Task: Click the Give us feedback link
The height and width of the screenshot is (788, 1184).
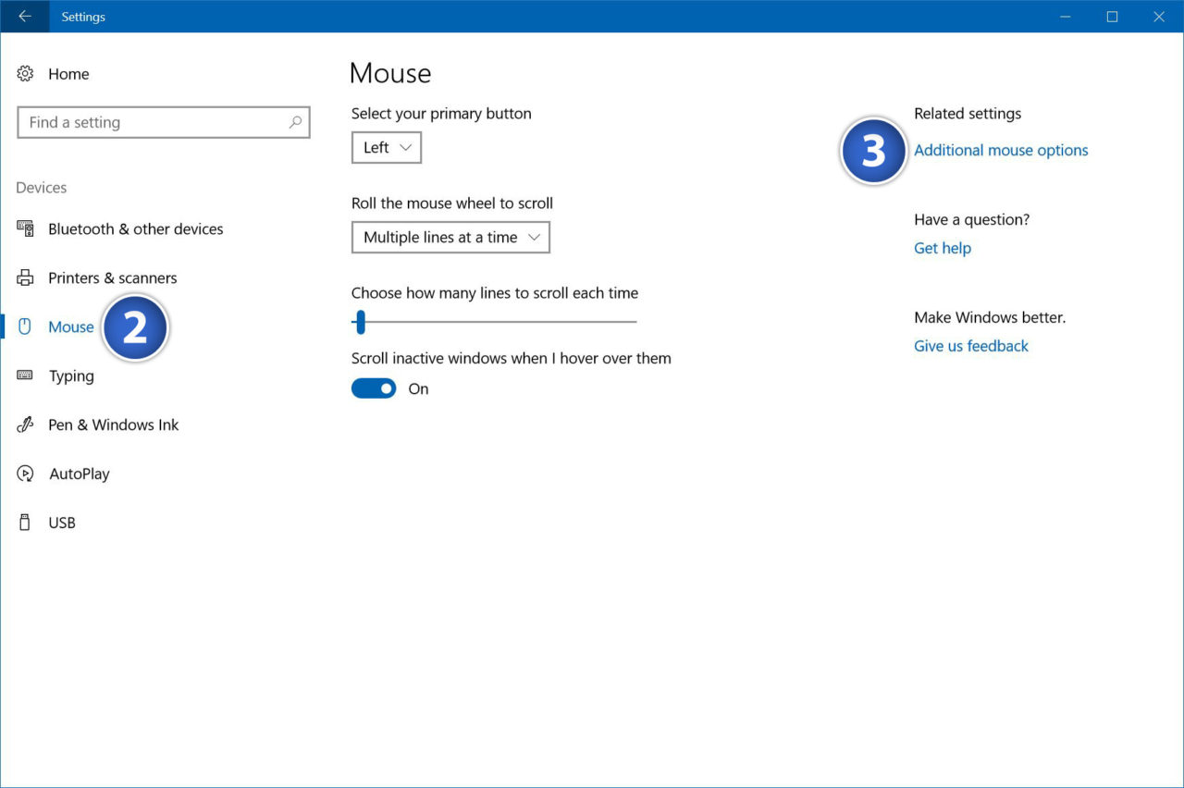Action: pyautogui.click(x=971, y=346)
